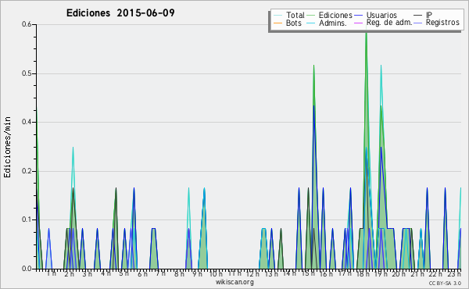
Task: Select the Usuarios legend label
Action: (x=381, y=15)
